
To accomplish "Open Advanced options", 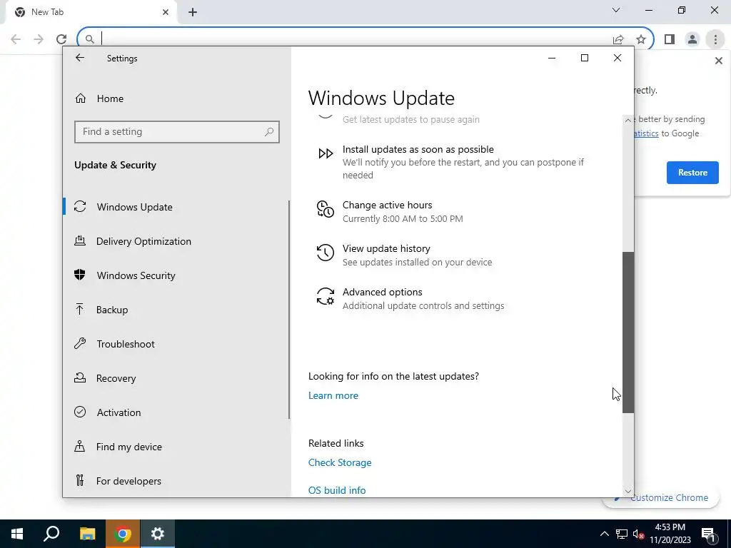I will (383, 292).
